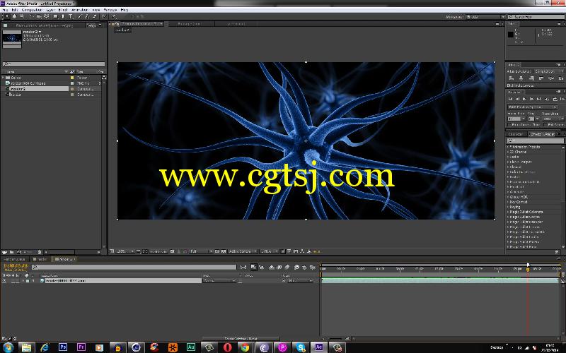
Task: Expand the Solids folder triangle
Action: [x=4, y=78]
